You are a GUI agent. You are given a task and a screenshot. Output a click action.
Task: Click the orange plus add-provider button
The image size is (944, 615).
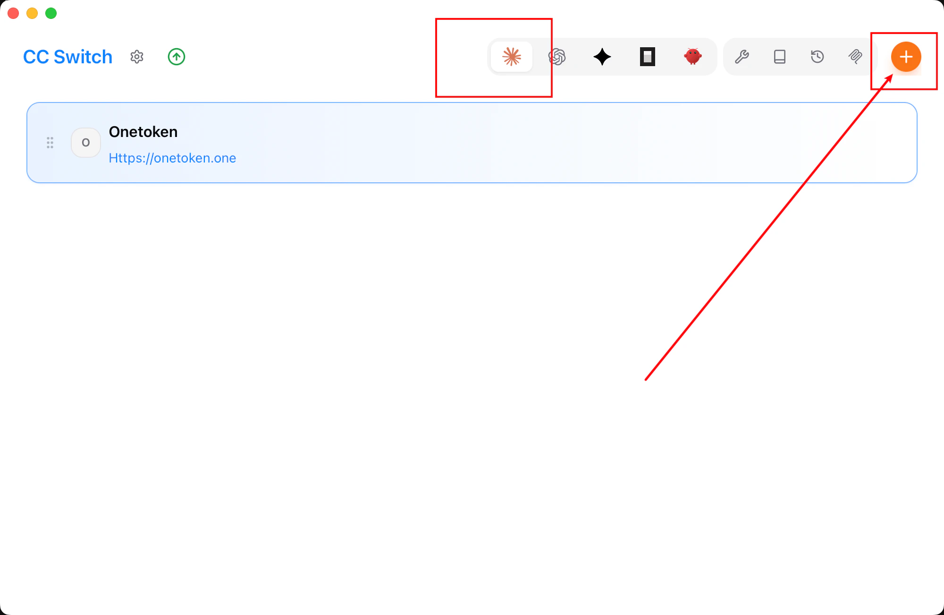click(x=906, y=57)
